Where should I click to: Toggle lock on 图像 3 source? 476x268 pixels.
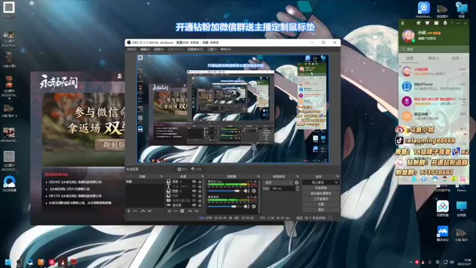tap(200, 182)
